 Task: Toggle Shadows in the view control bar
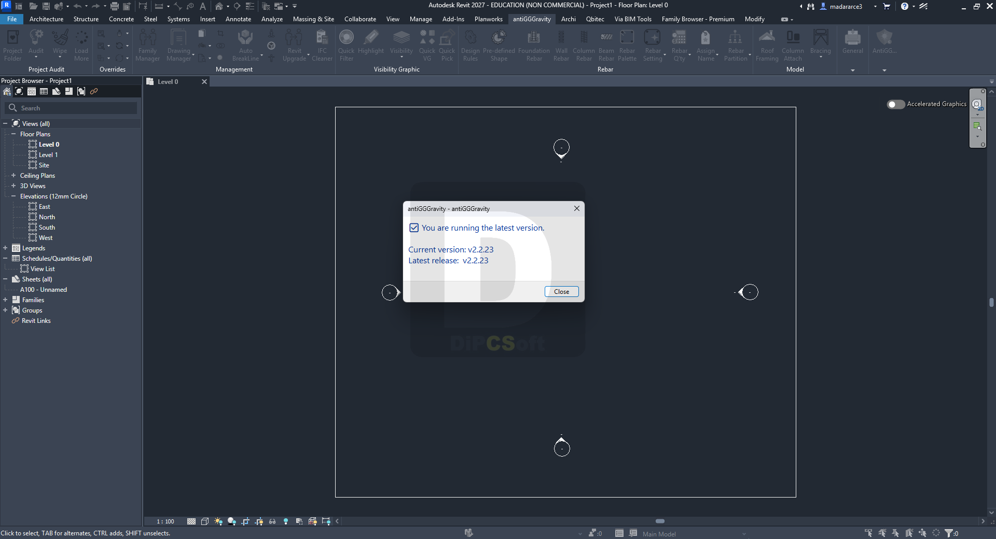[x=232, y=521]
